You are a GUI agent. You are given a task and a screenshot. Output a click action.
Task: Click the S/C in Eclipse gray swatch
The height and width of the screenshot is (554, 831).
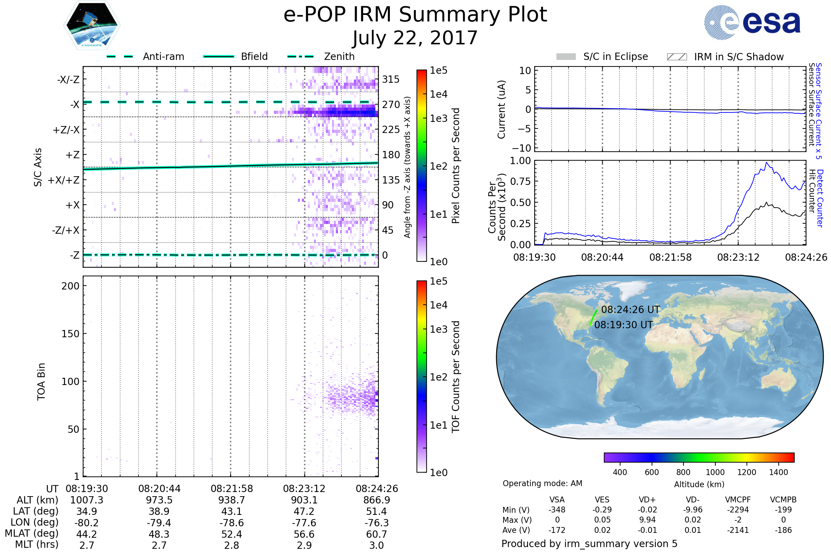[x=566, y=57]
